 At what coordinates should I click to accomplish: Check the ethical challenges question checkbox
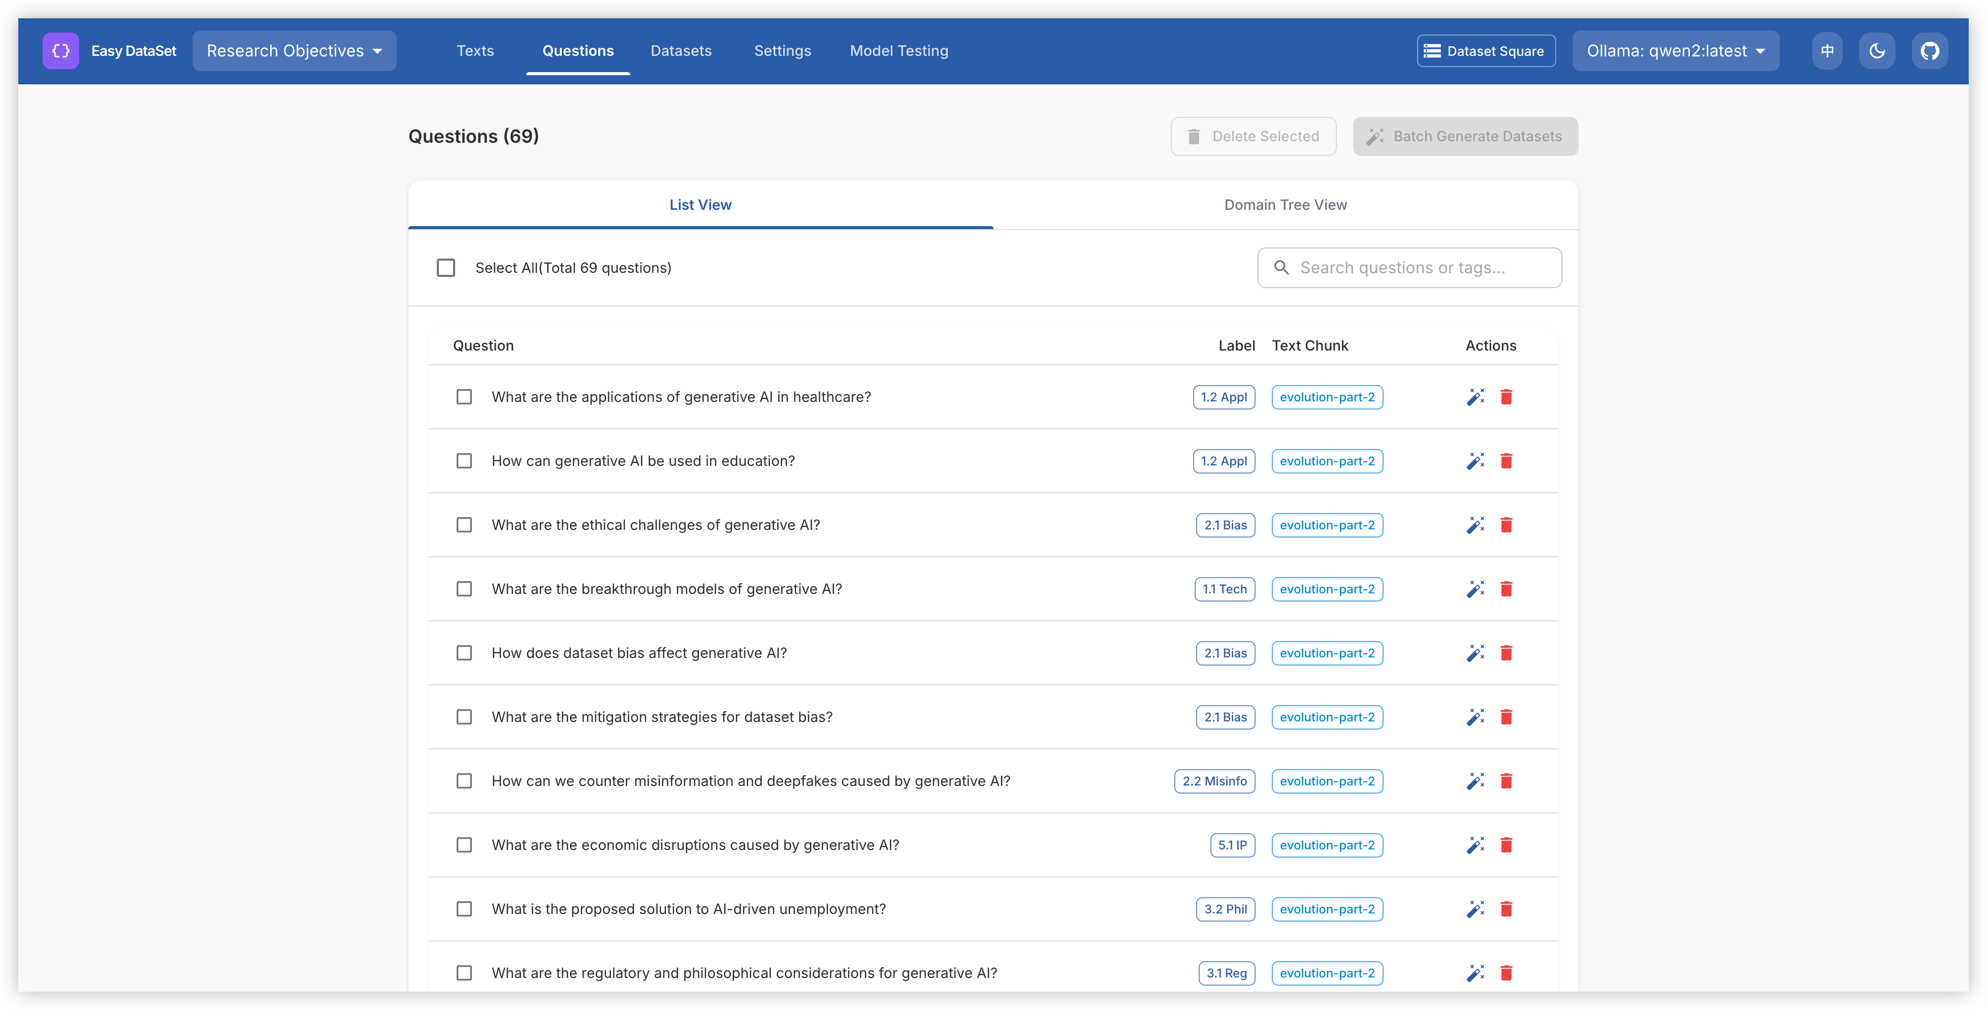click(x=464, y=525)
